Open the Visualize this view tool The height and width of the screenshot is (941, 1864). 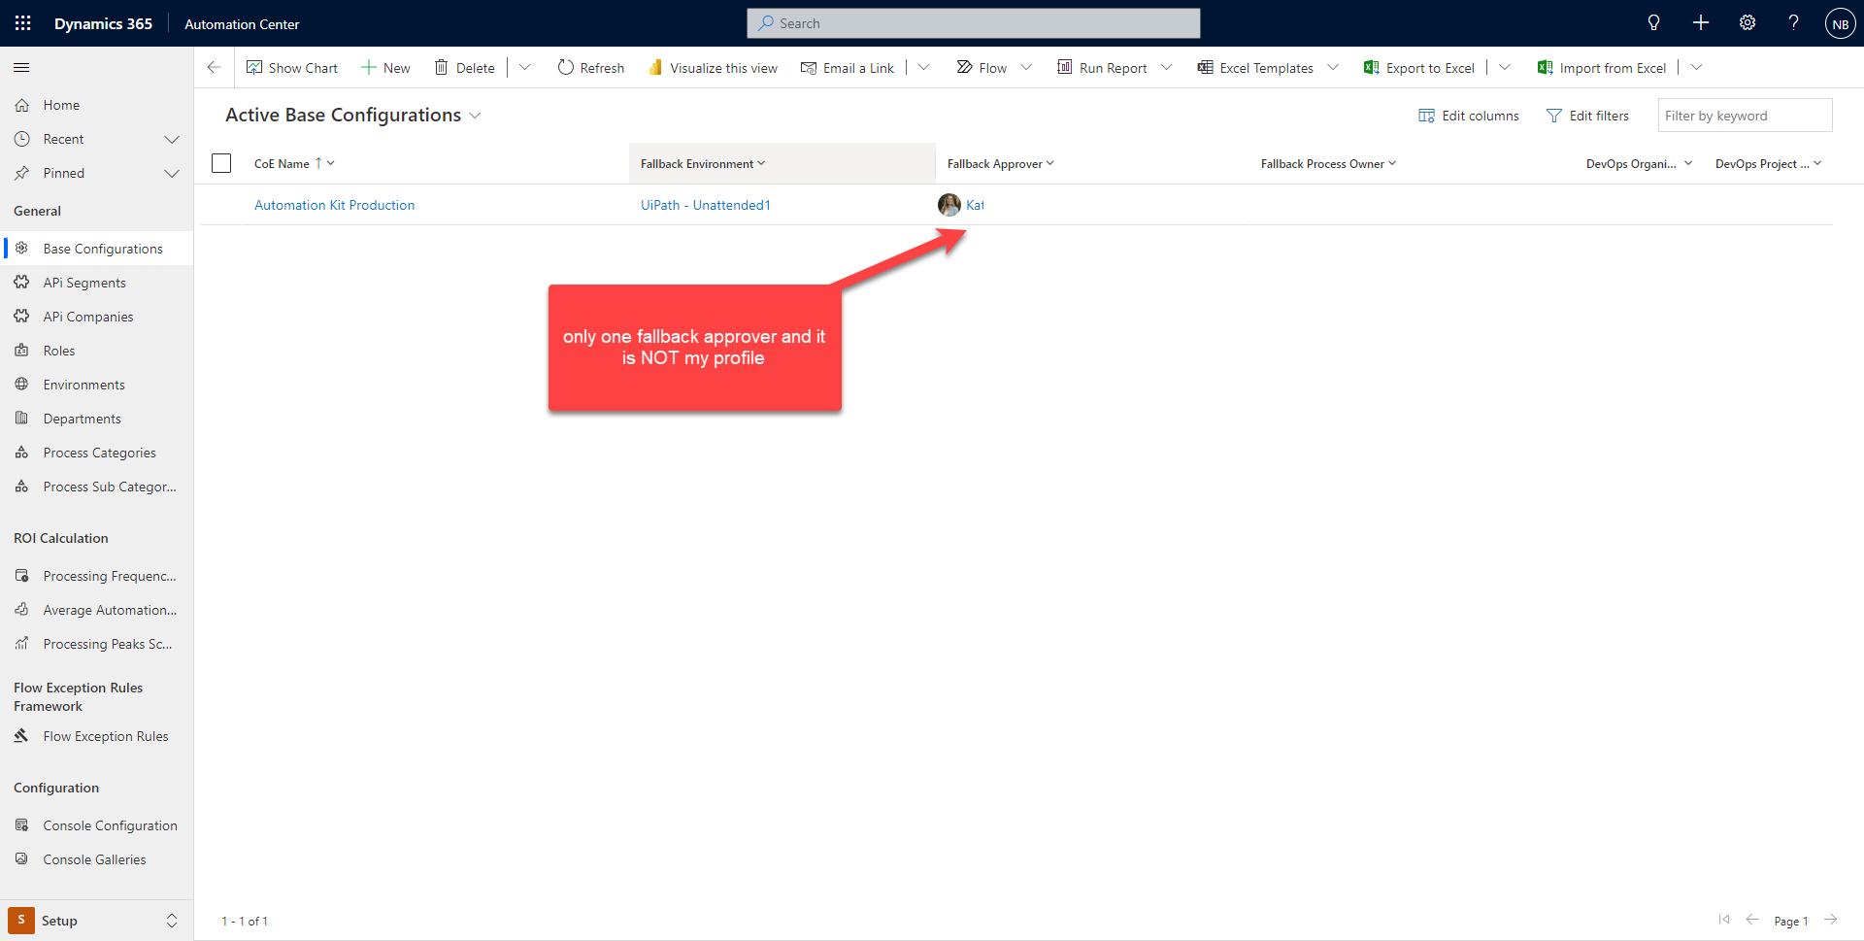click(654, 67)
